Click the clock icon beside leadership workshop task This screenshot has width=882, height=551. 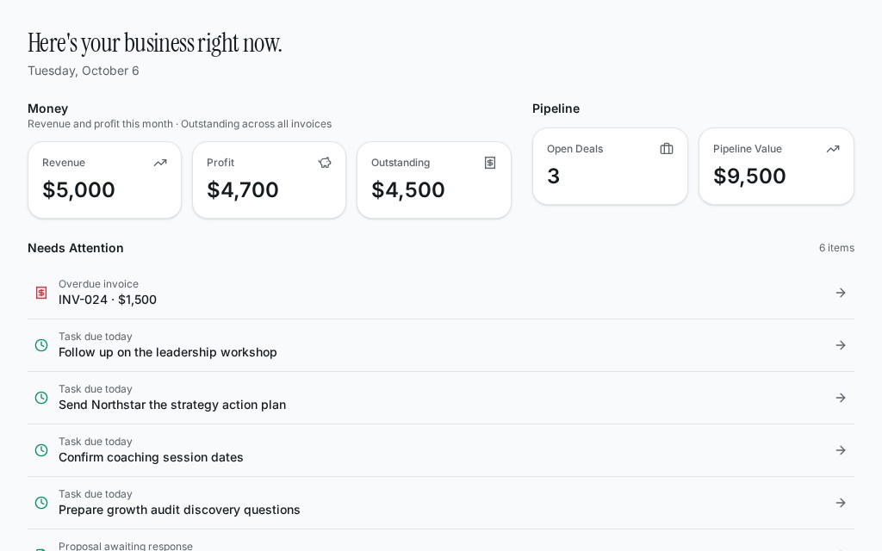[41, 345]
